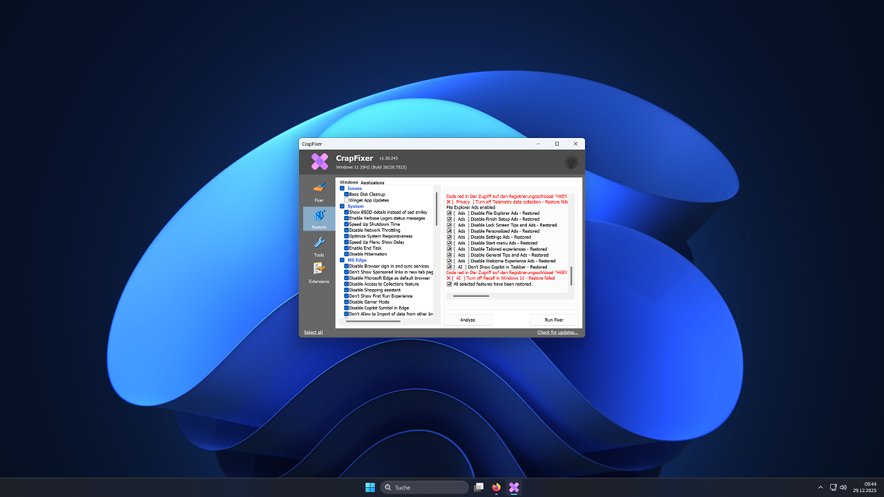
Task: Click the Run Fixer button
Action: 554,320
